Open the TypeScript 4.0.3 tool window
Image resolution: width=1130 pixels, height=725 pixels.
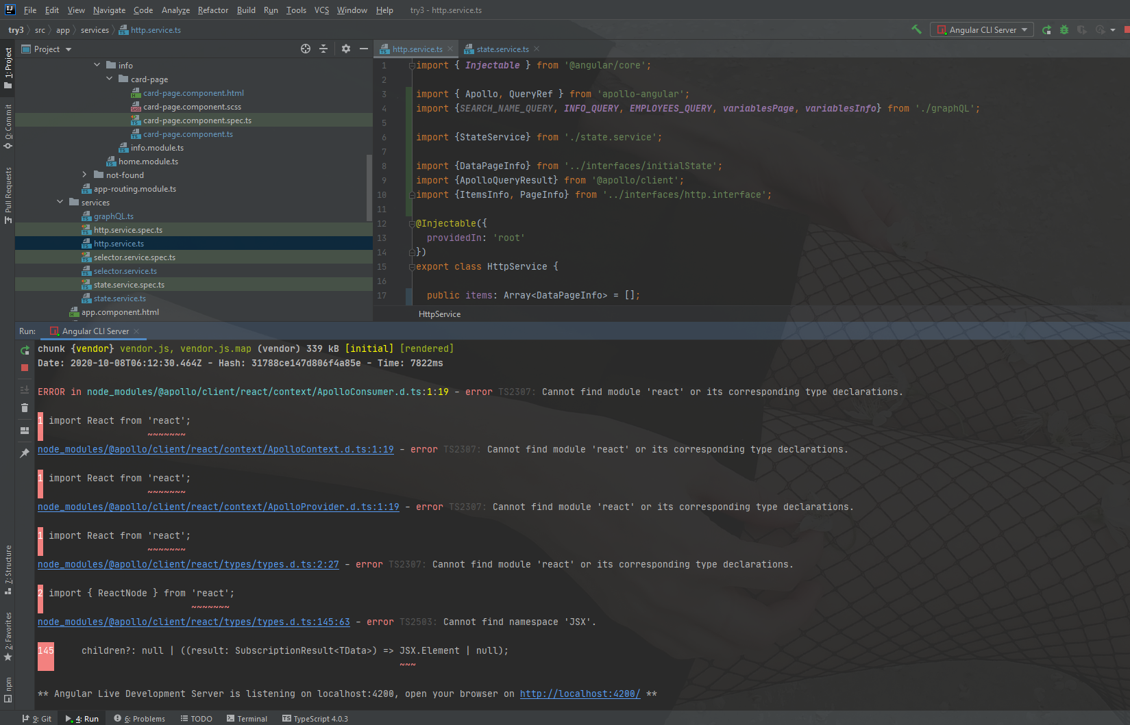(x=315, y=718)
